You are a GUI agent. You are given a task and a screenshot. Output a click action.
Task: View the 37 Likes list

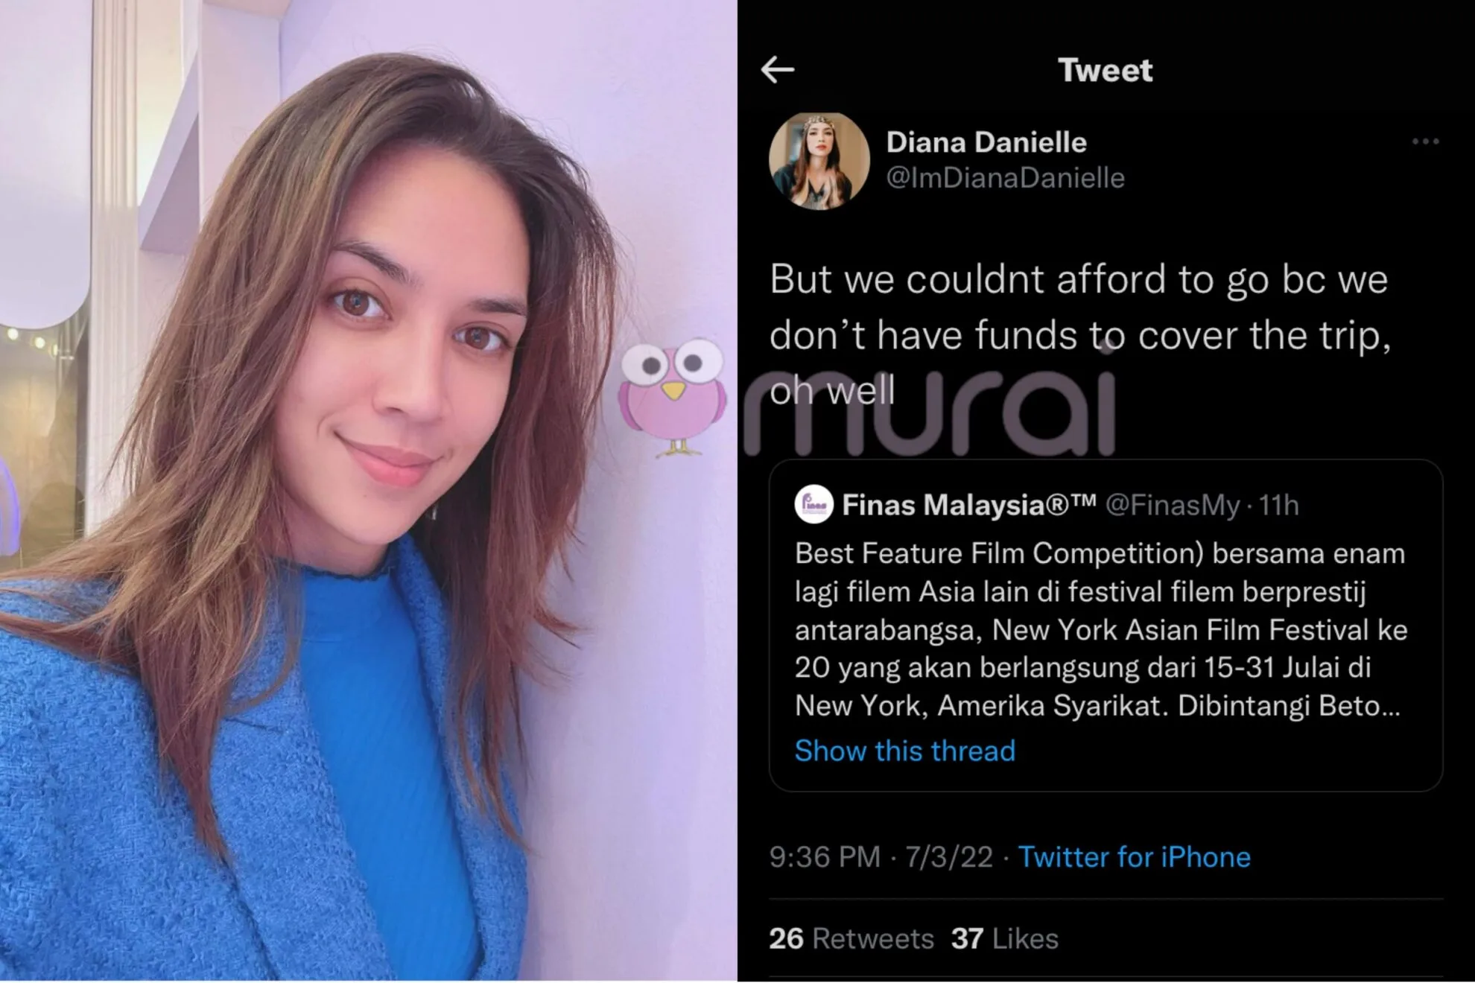(1004, 938)
